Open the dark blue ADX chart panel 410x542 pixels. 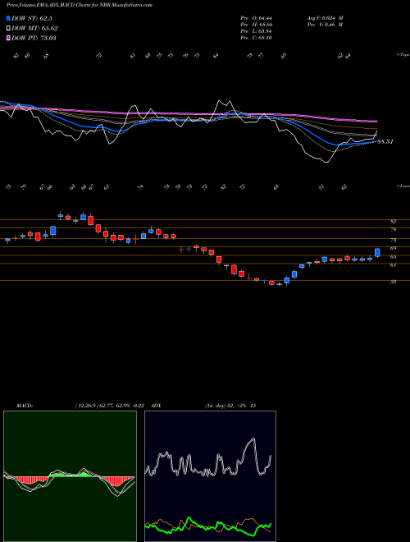coord(210,476)
